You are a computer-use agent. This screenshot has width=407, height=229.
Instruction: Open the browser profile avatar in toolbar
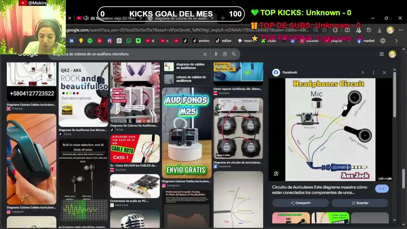390,30
